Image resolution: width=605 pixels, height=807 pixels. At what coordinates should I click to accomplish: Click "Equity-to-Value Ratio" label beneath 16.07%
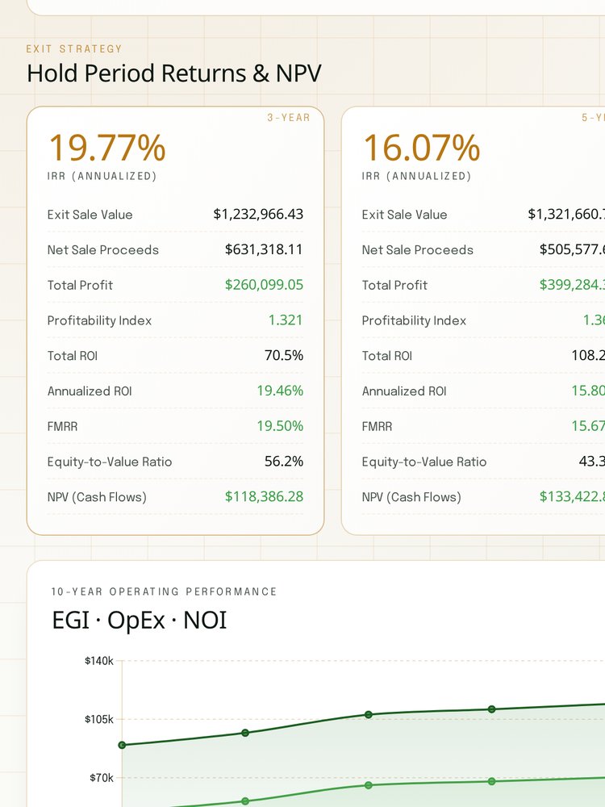[424, 462]
